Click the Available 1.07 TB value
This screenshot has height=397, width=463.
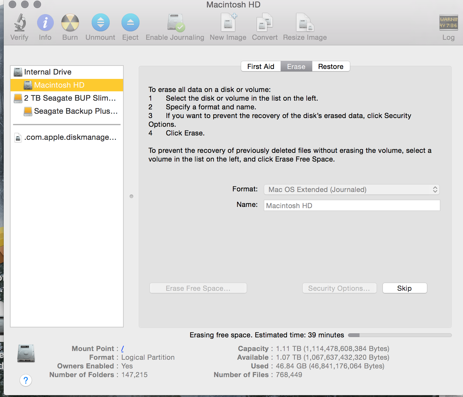tap(332, 357)
